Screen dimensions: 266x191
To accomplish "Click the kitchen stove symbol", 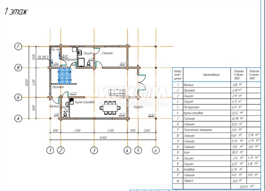I will click(x=71, y=101).
